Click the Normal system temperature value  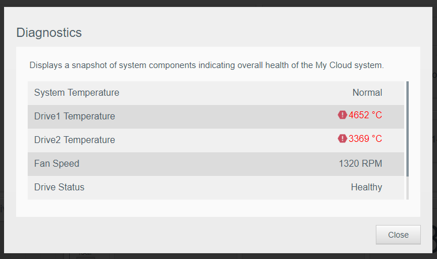point(367,92)
